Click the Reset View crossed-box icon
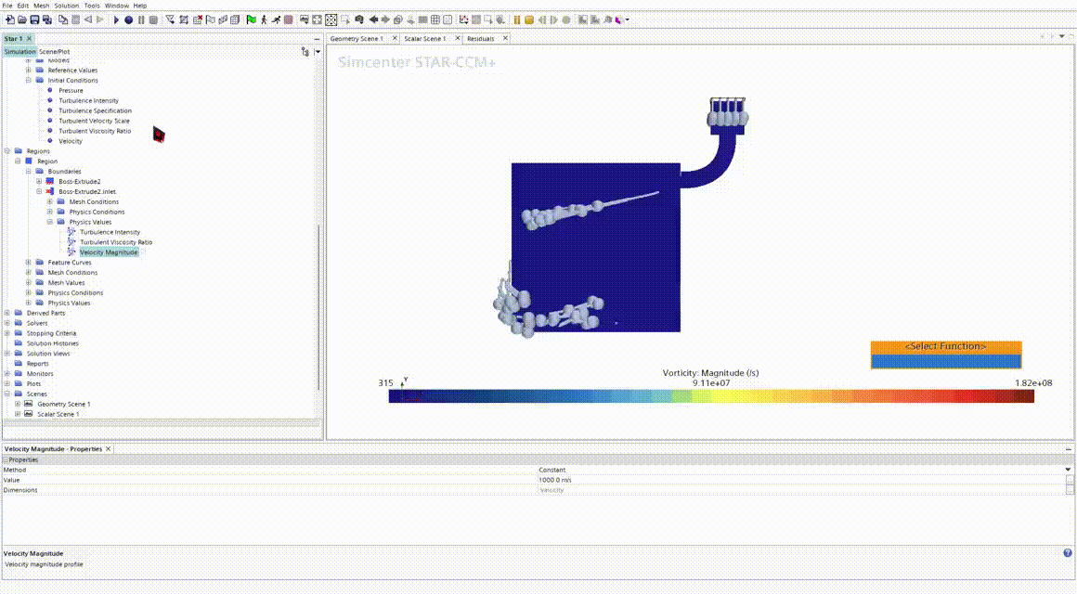 point(331,19)
